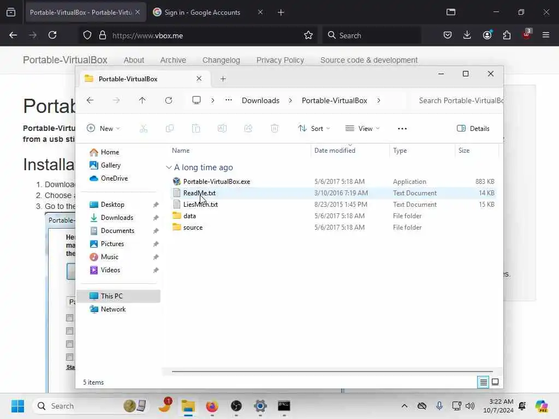Screen dimensions: 559x419
Task: Collapse the 'A long time ago' group
Action: (169, 167)
